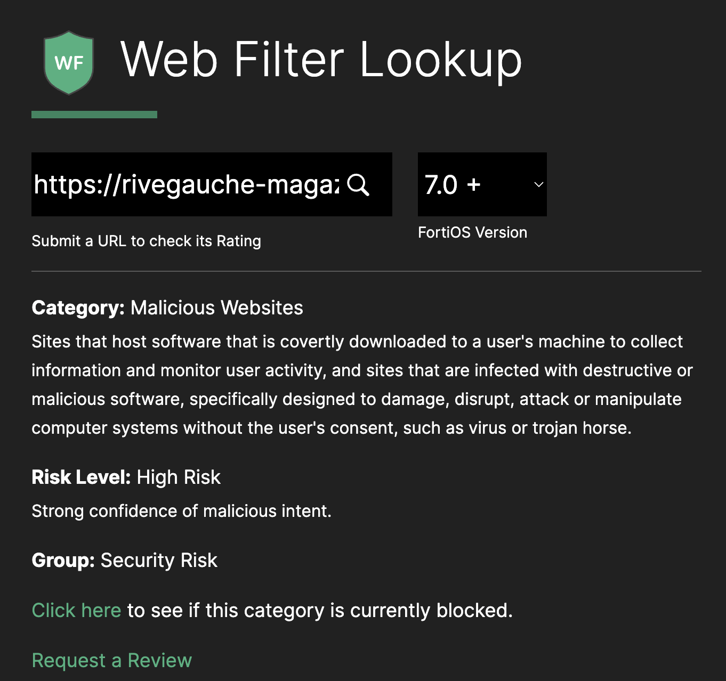Click 'Strong confidence of malicious intent' text
The height and width of the screenshot is (681, 726).
[181, 511]
